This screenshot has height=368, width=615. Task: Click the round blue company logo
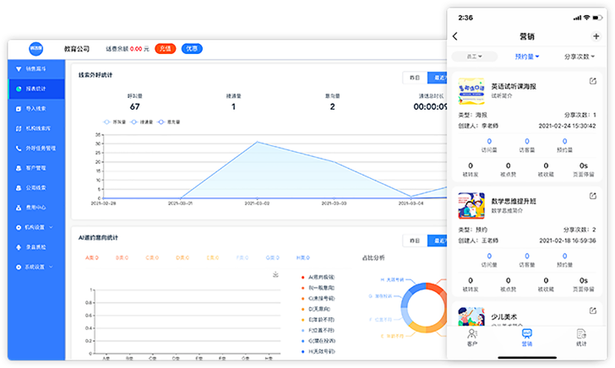click(36, 49)
